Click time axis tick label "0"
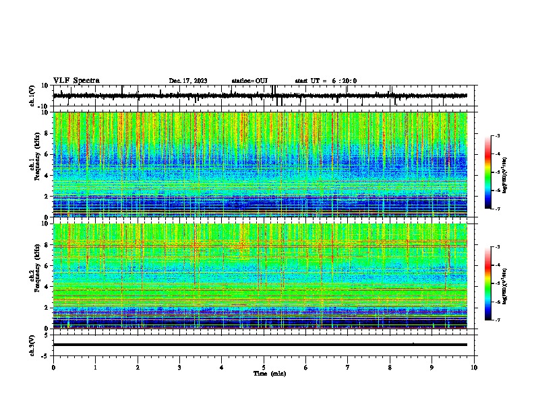Viewport: 534px width, 412px height. point(53,368)
